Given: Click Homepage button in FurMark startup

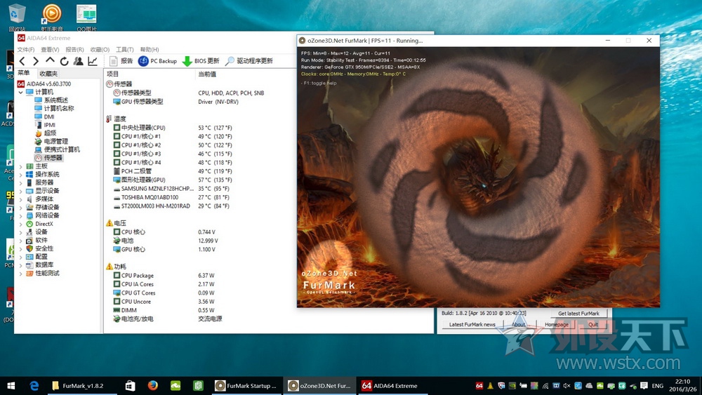Looking at the screenshot, I should (x=557, y=325).
